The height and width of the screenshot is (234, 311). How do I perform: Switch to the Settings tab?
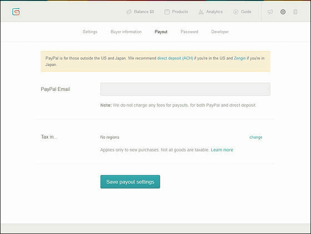point(90,32)
